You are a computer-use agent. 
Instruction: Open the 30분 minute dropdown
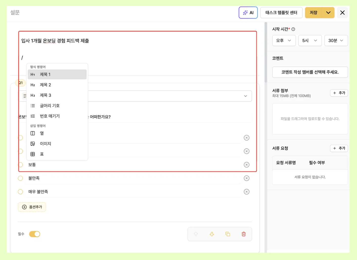click(336, 40)
